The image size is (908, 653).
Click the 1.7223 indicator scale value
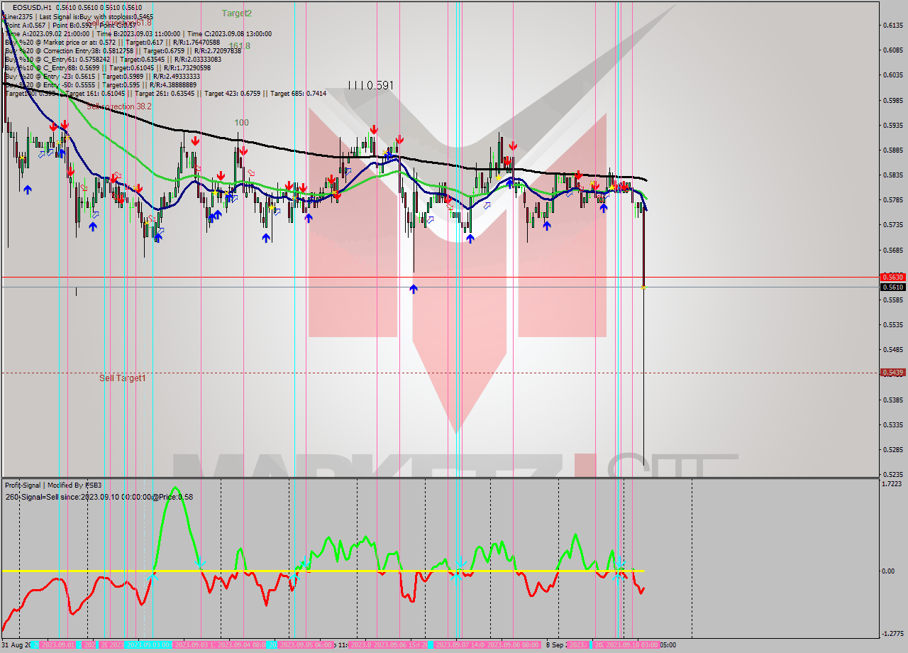[892, 484]
